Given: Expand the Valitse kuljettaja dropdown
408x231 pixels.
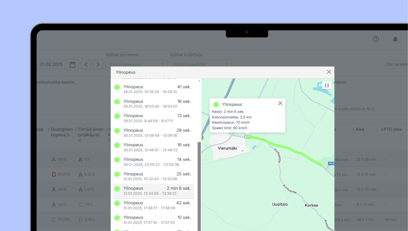Looking at the screenshot, I should (200, 64).
